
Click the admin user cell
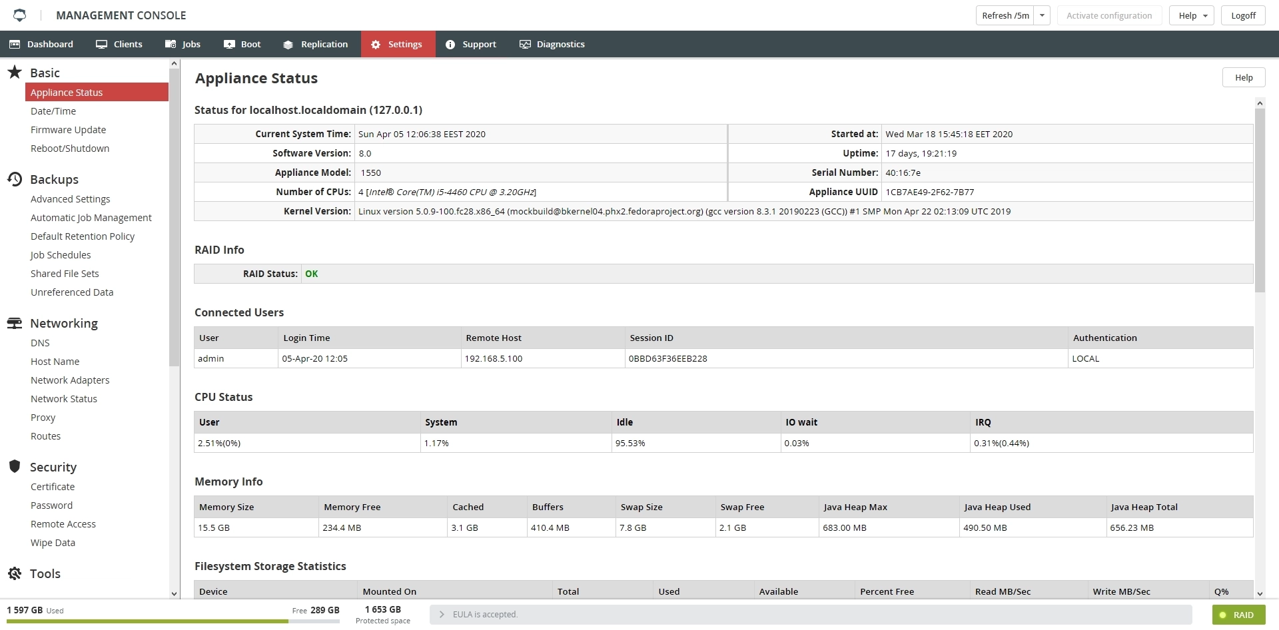pyautogui.click(x=236, y=358)
